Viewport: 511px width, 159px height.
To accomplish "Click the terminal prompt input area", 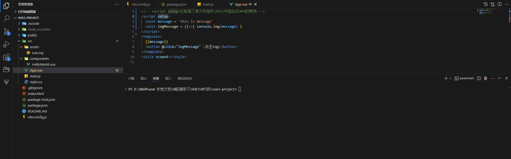I will point(239,89).
